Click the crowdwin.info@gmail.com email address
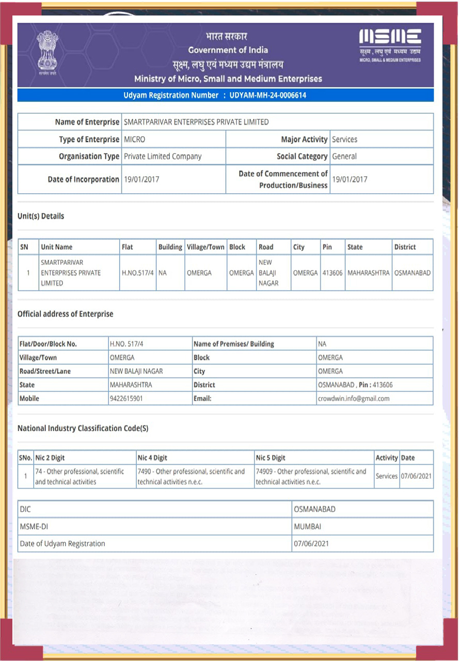The height and width of the screenshot is (661, 460). click(354, 399)
